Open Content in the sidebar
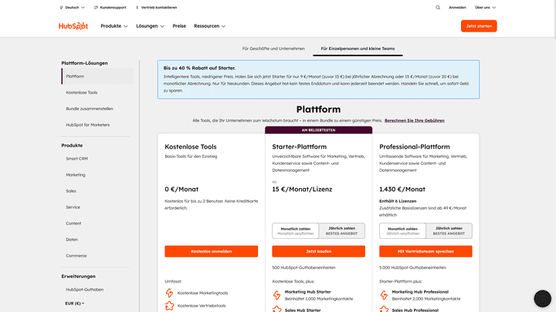This screenshot has height=312, width=556. click(x=73, y=223)
